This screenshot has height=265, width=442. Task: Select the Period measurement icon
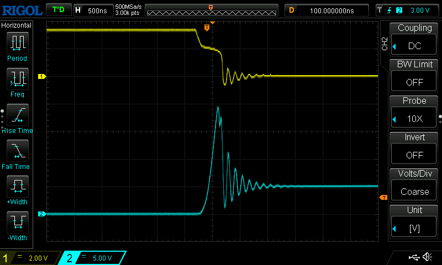(18, 43)
